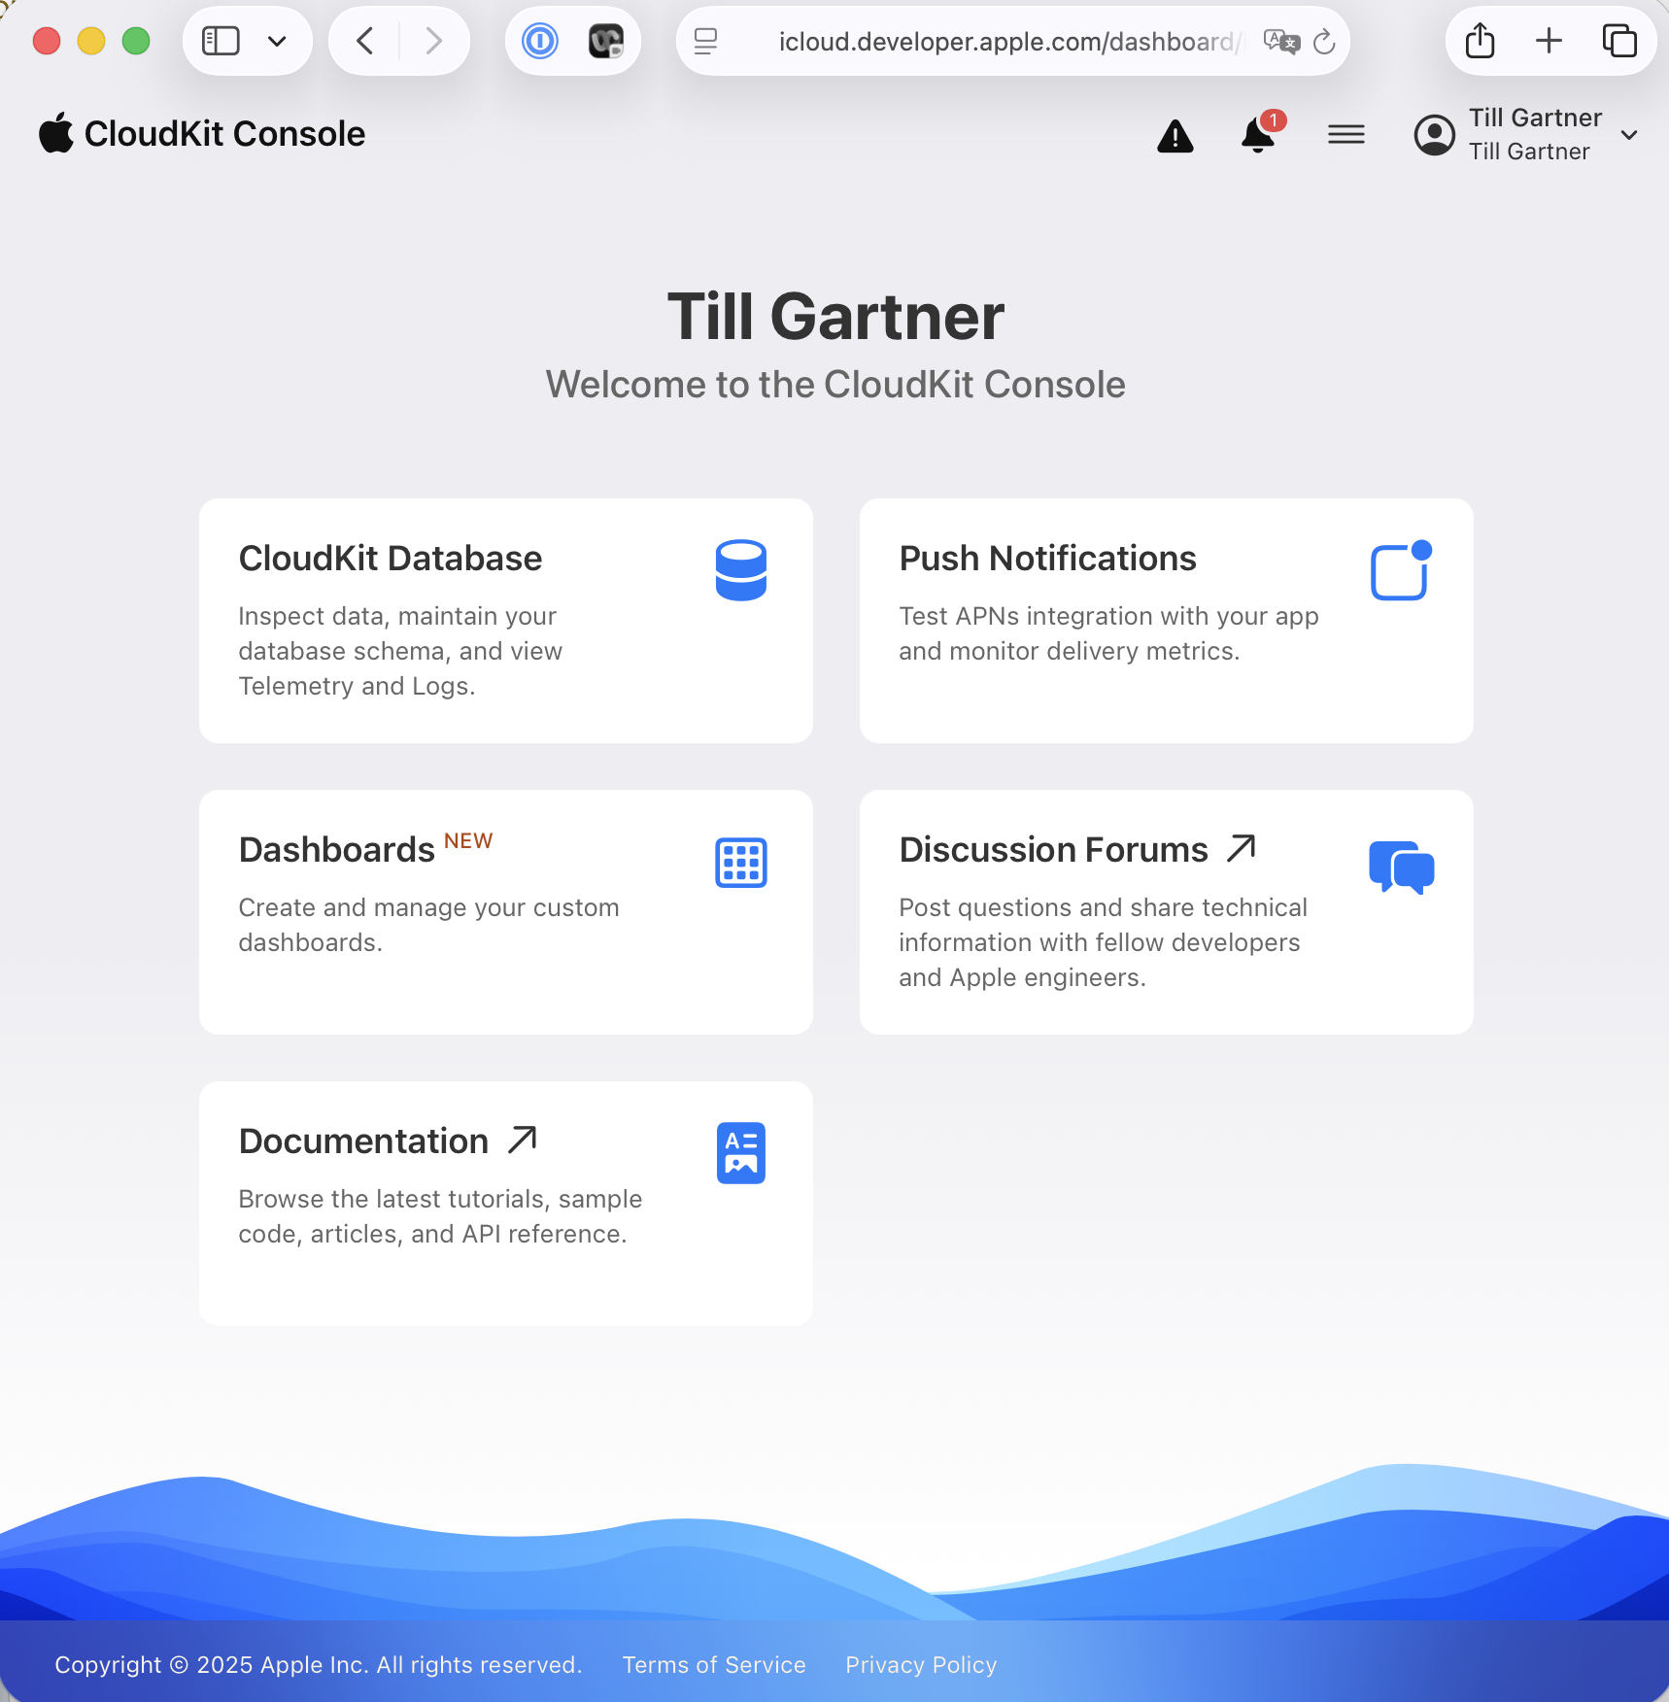Expand the Till Gartner account dropdown
This screenshot has width=1669, height=1702.
coord(1629,135)
